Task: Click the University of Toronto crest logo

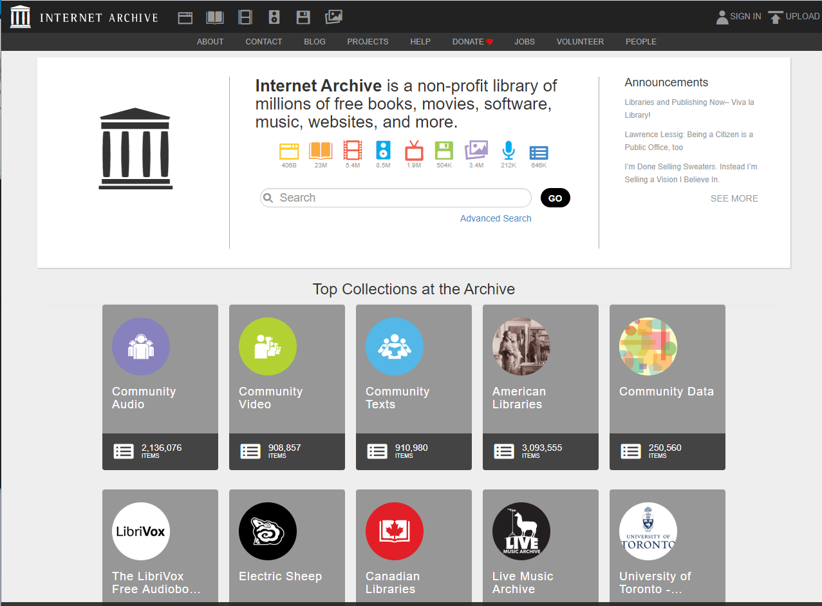Action: (x=648, y=531)
